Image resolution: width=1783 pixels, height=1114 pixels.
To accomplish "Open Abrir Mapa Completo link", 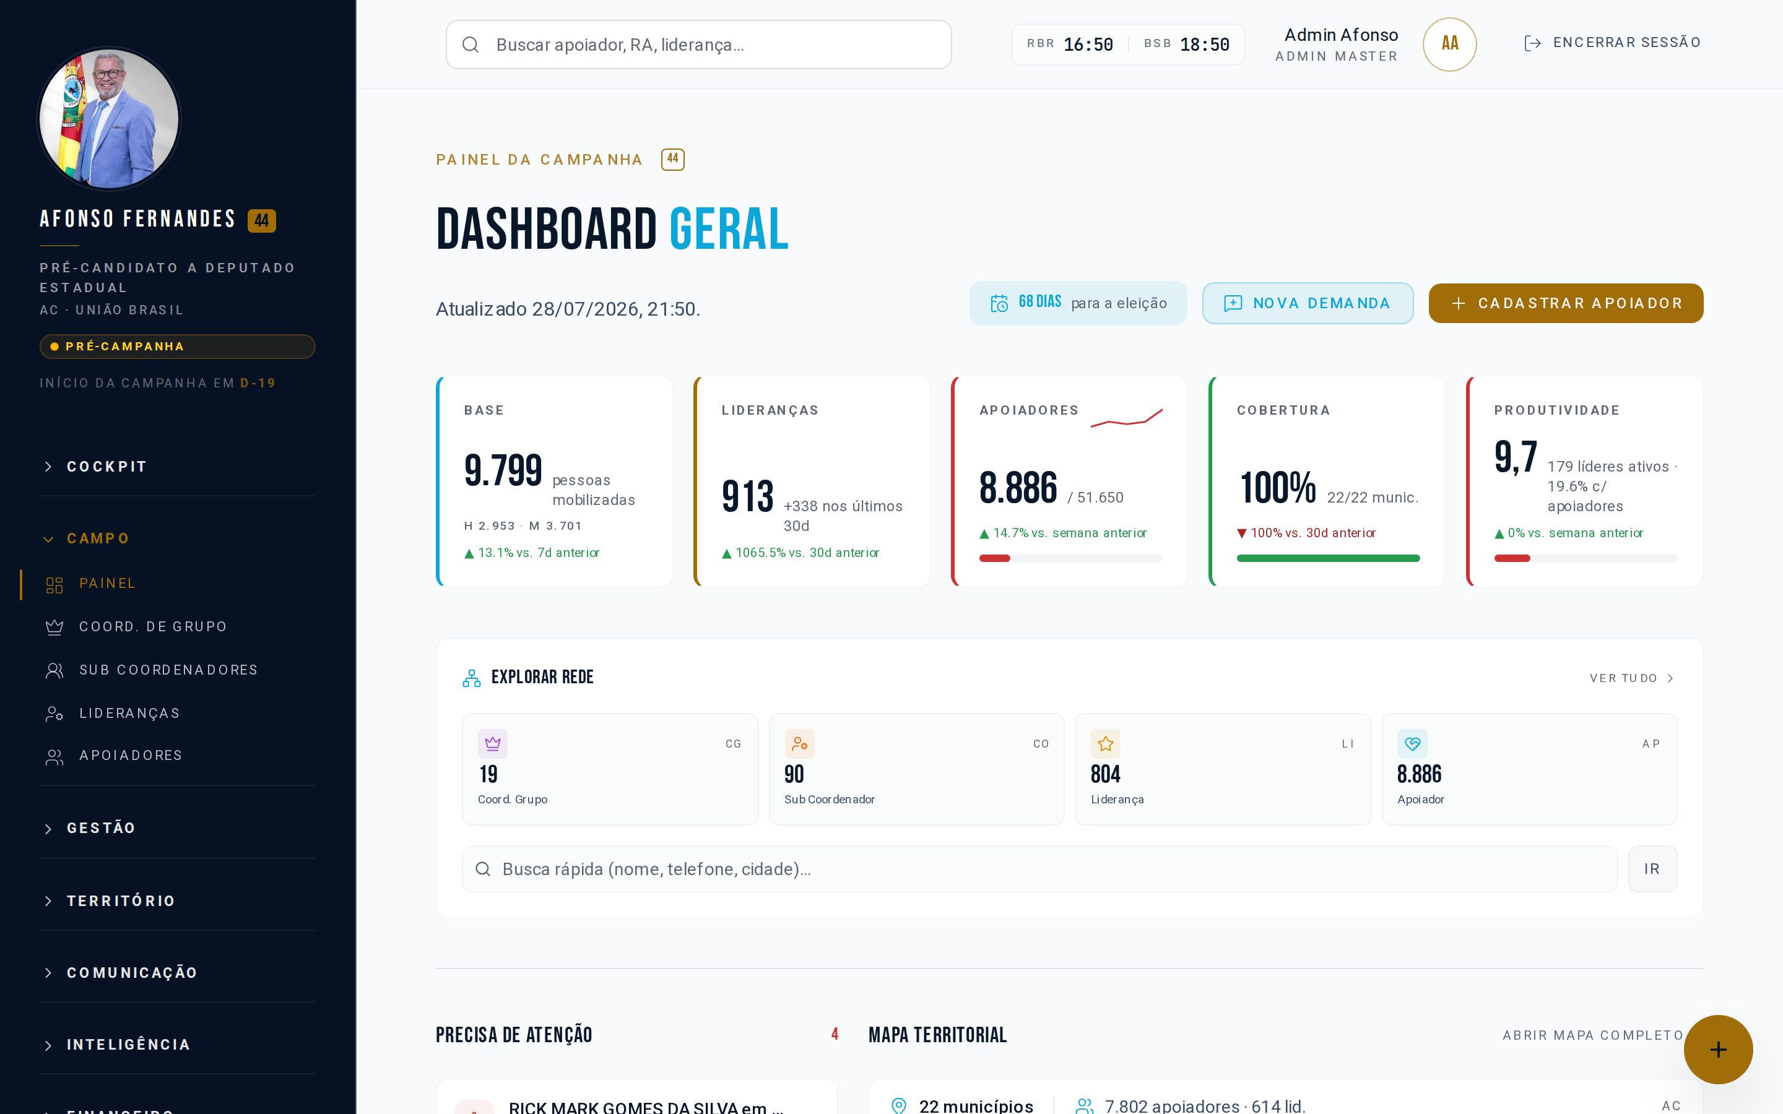I will point(1593,1036).
